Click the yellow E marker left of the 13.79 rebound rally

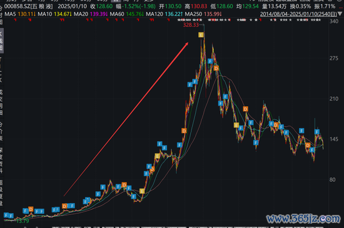(142, 191)
